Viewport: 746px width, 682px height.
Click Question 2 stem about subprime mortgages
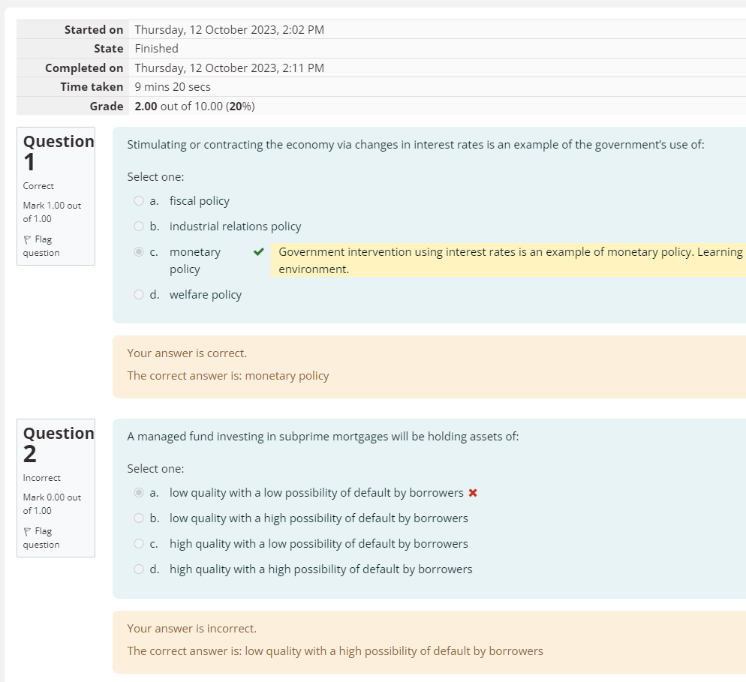click(323, 437)
